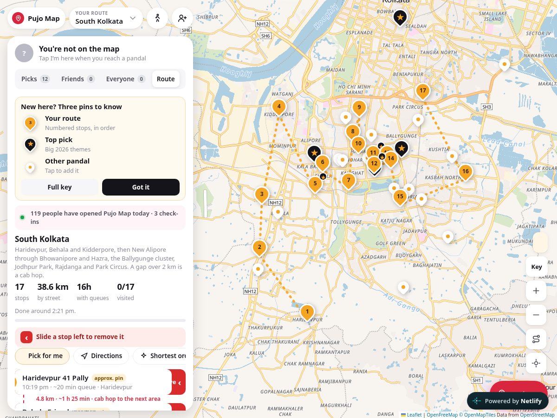Viewport: 557px width, 418px height.
Task: Click the Key button on the map
Action: pyautogui.click(x=537, y=267)
